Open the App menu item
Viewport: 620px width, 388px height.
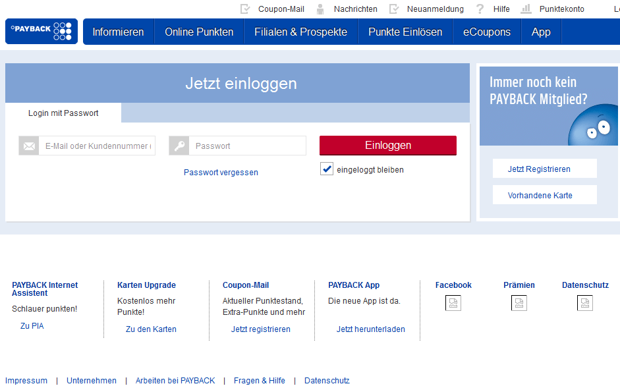[541, 32]
